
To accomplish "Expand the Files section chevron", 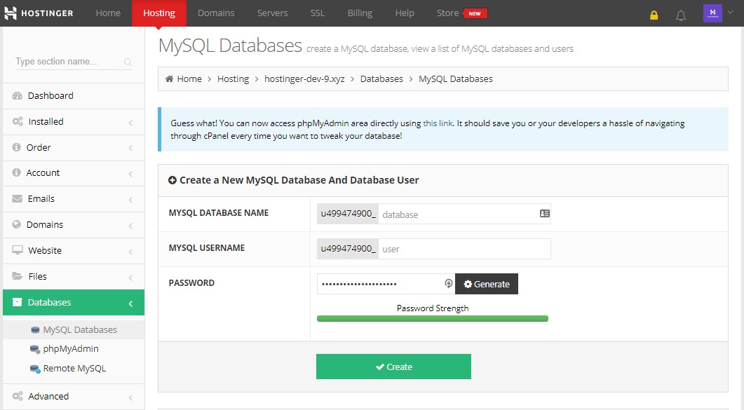I will click(x=130, y=278).
